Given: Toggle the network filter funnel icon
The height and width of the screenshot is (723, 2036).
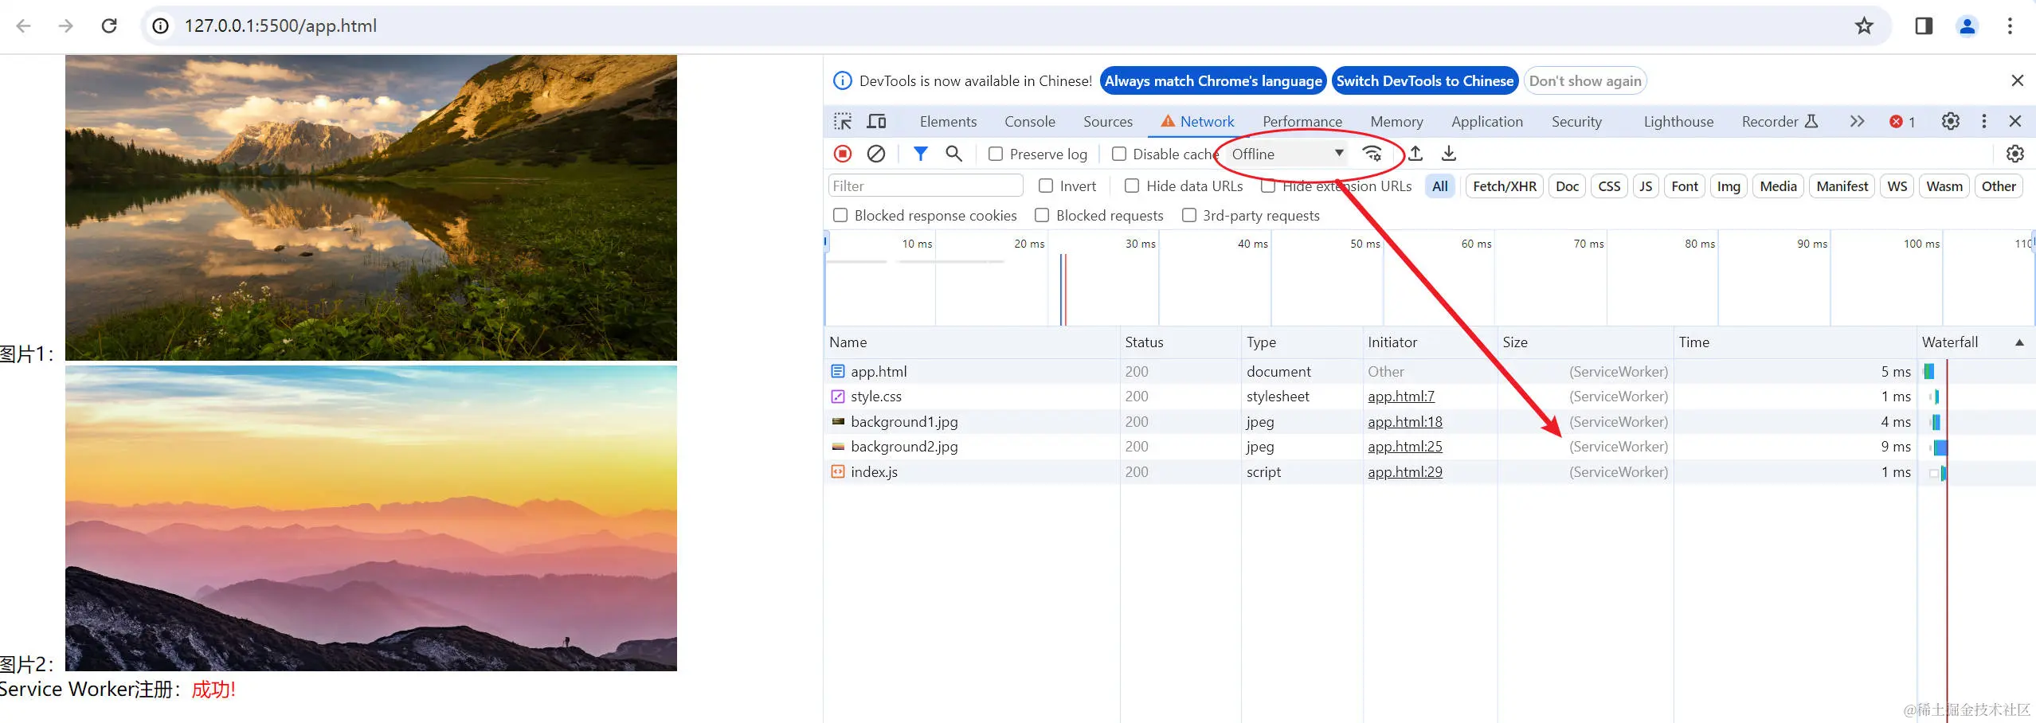Looking at the screenshot, I should pyautogui.click(x=921, y=154).
